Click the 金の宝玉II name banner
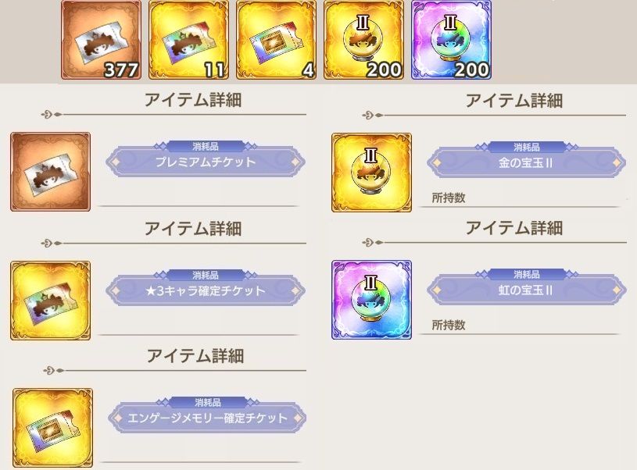 [x=527, y=162]
